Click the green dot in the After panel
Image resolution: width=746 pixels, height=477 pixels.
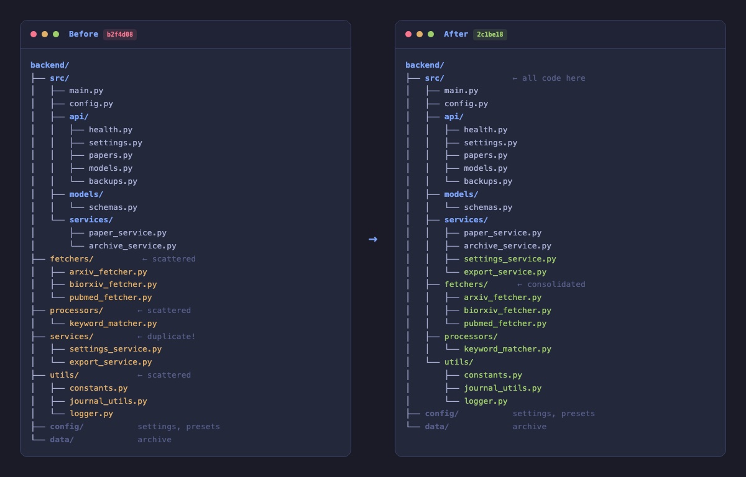coord(431,34)
